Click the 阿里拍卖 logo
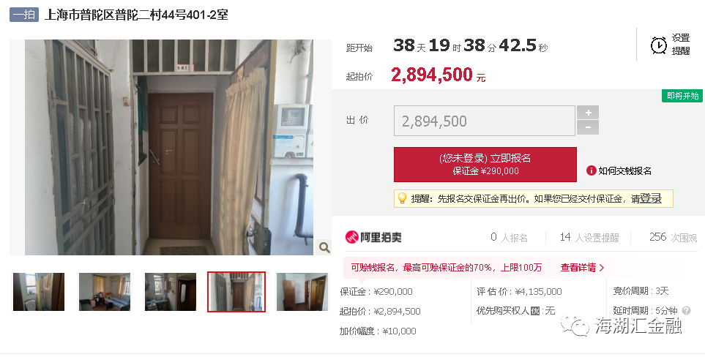Image resolution: width=705 pixels, height=357 pixels. [373, 237]
